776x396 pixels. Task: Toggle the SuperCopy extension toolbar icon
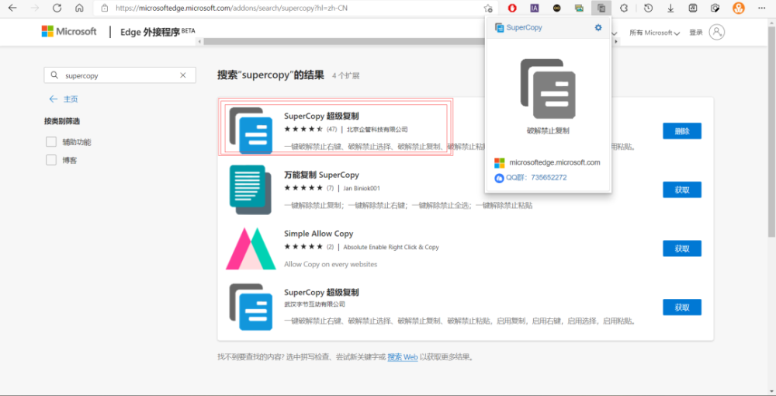pos(601,8)
